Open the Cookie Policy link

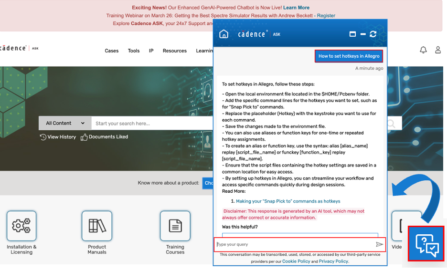coord(296,261)
